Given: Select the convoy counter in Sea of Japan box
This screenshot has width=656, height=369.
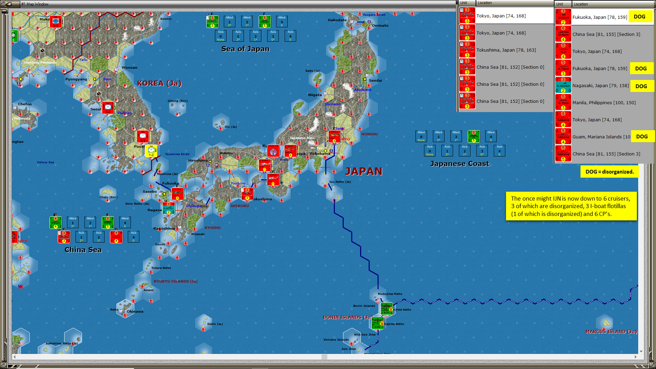Looking at the screenshot, I should 213,22.
